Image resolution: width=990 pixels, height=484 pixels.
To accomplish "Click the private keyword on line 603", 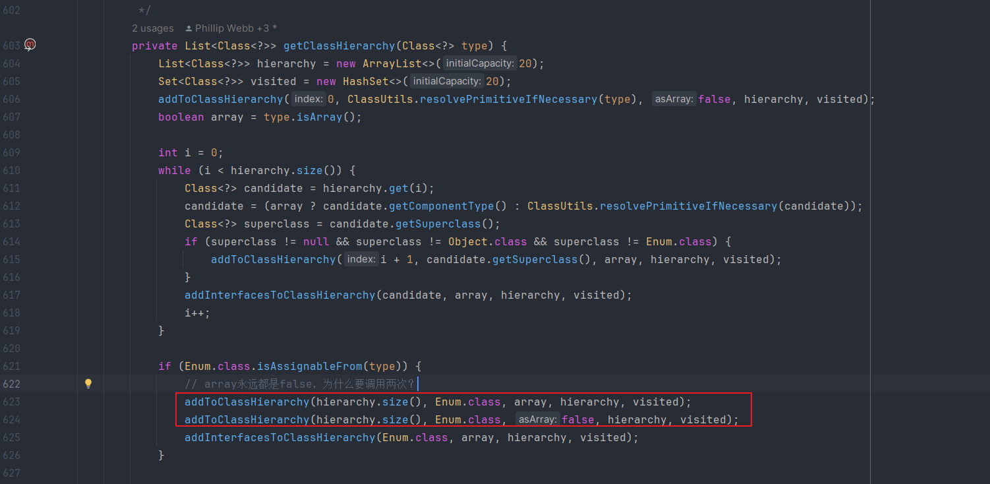I will (x=155, y=45).
